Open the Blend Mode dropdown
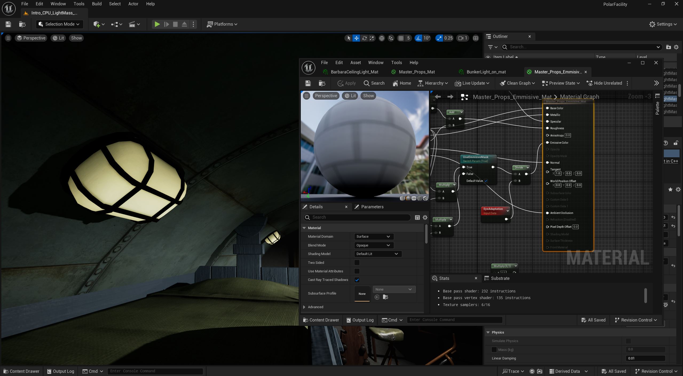Image resolution: width=683 pixels, height=376 pixels. [x=374, y=245]
